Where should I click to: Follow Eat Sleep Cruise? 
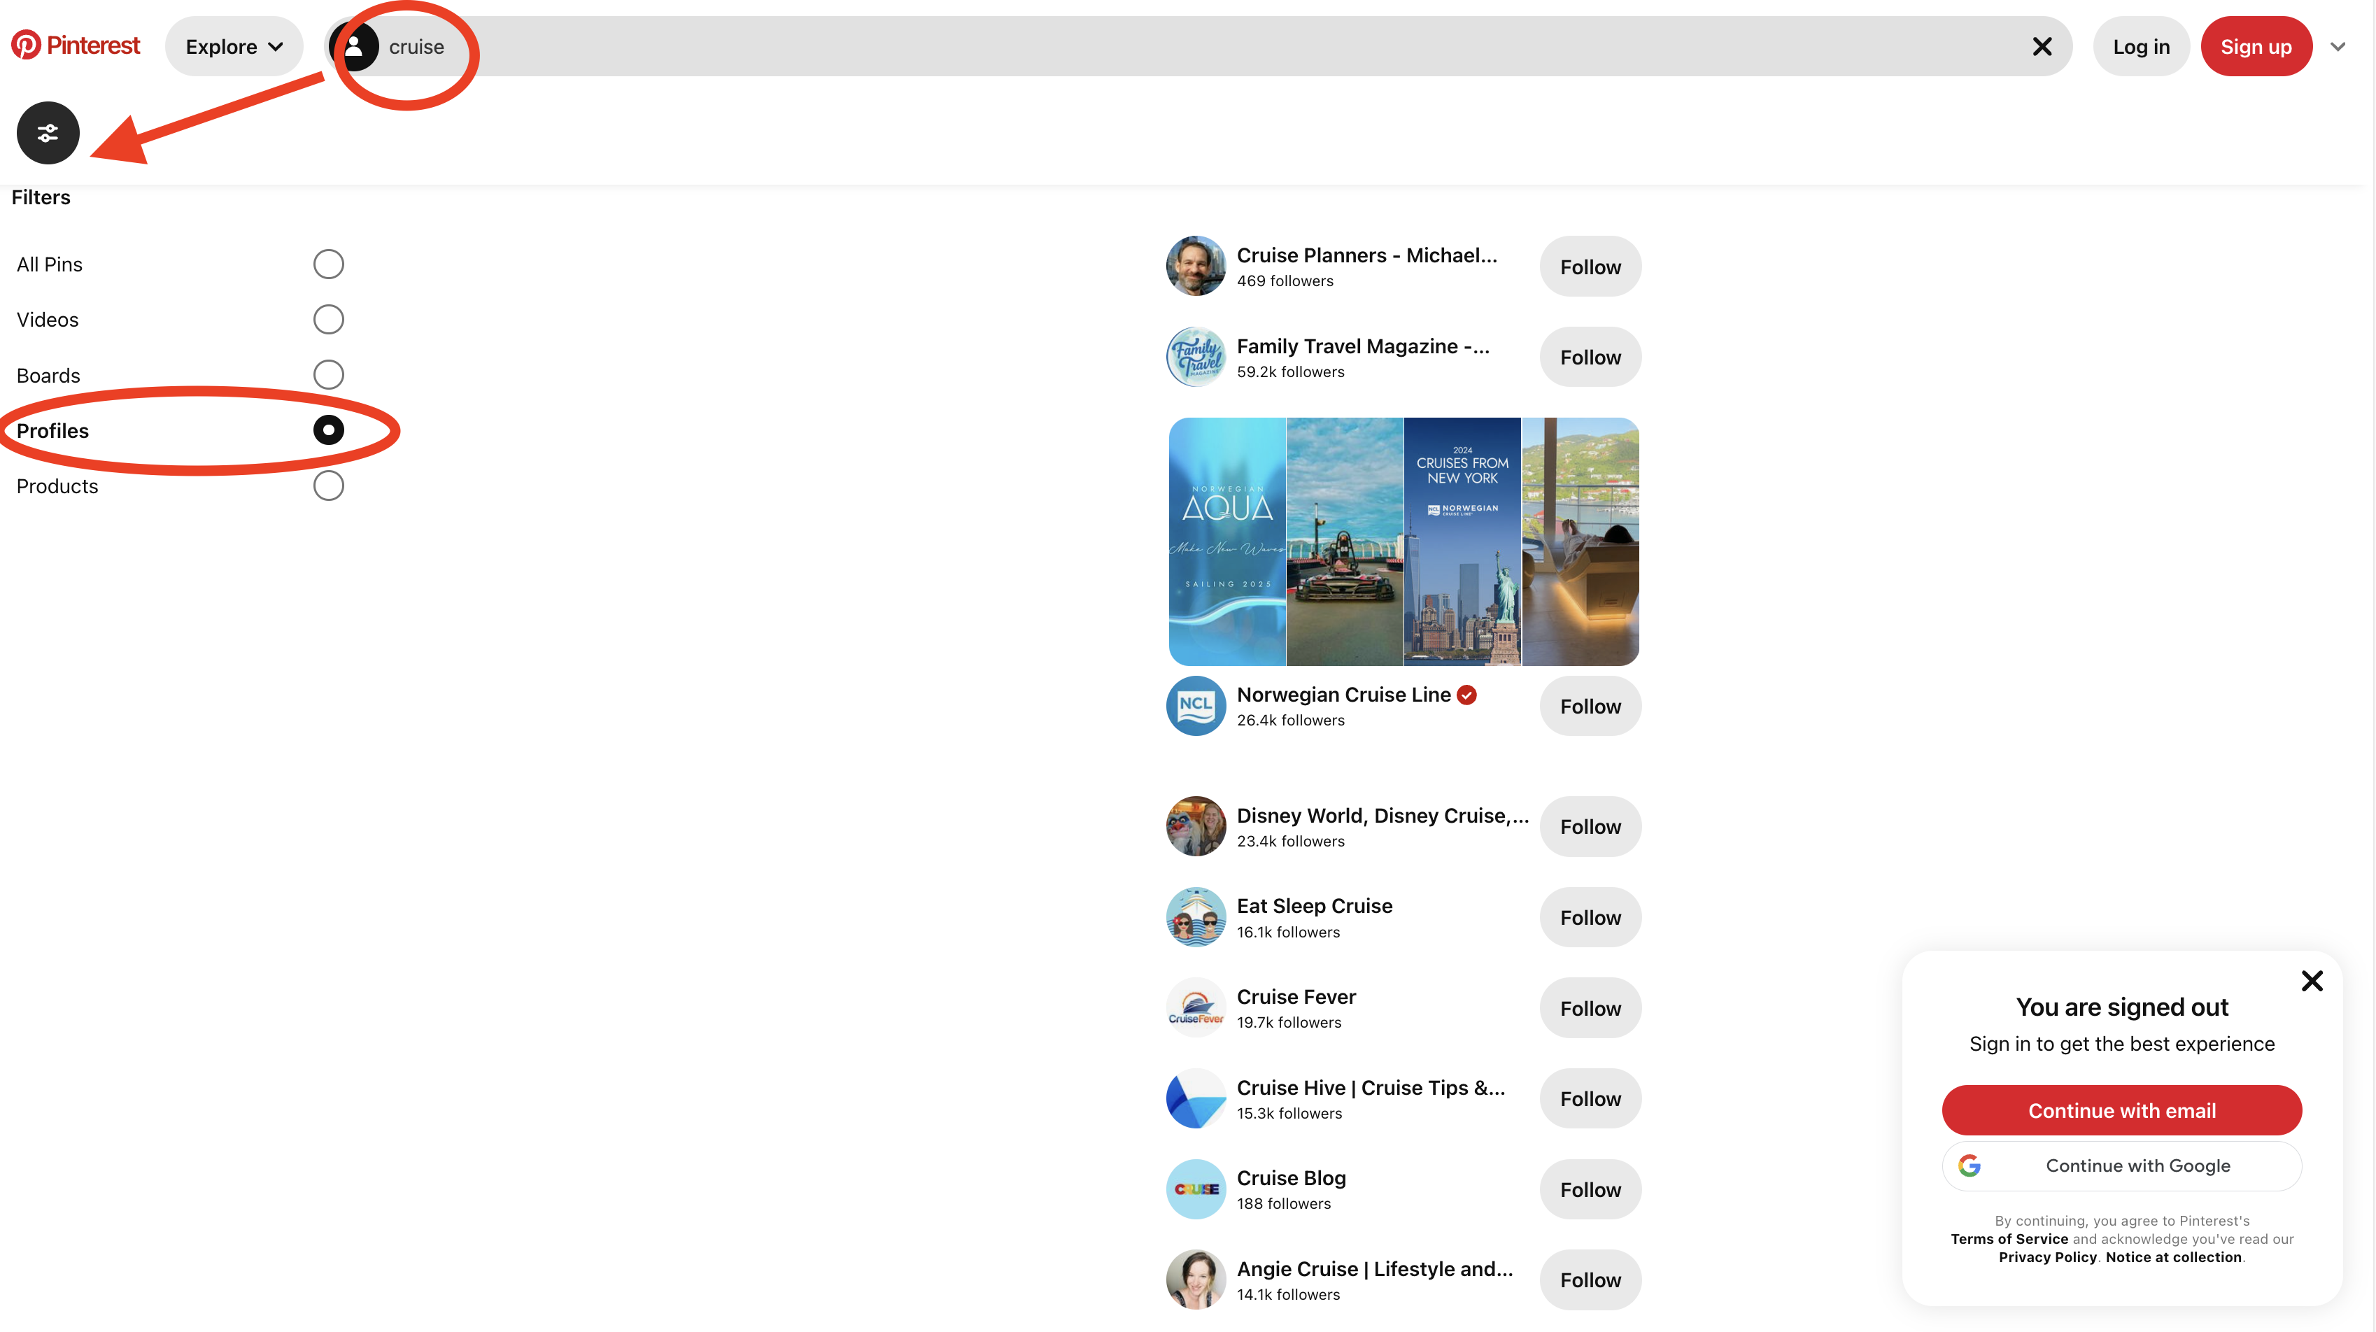pos(1590,917)
